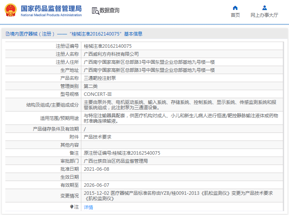Click the page header 基本信息 title
Viewport: 289px width, 215px height.
coord(133,34)
